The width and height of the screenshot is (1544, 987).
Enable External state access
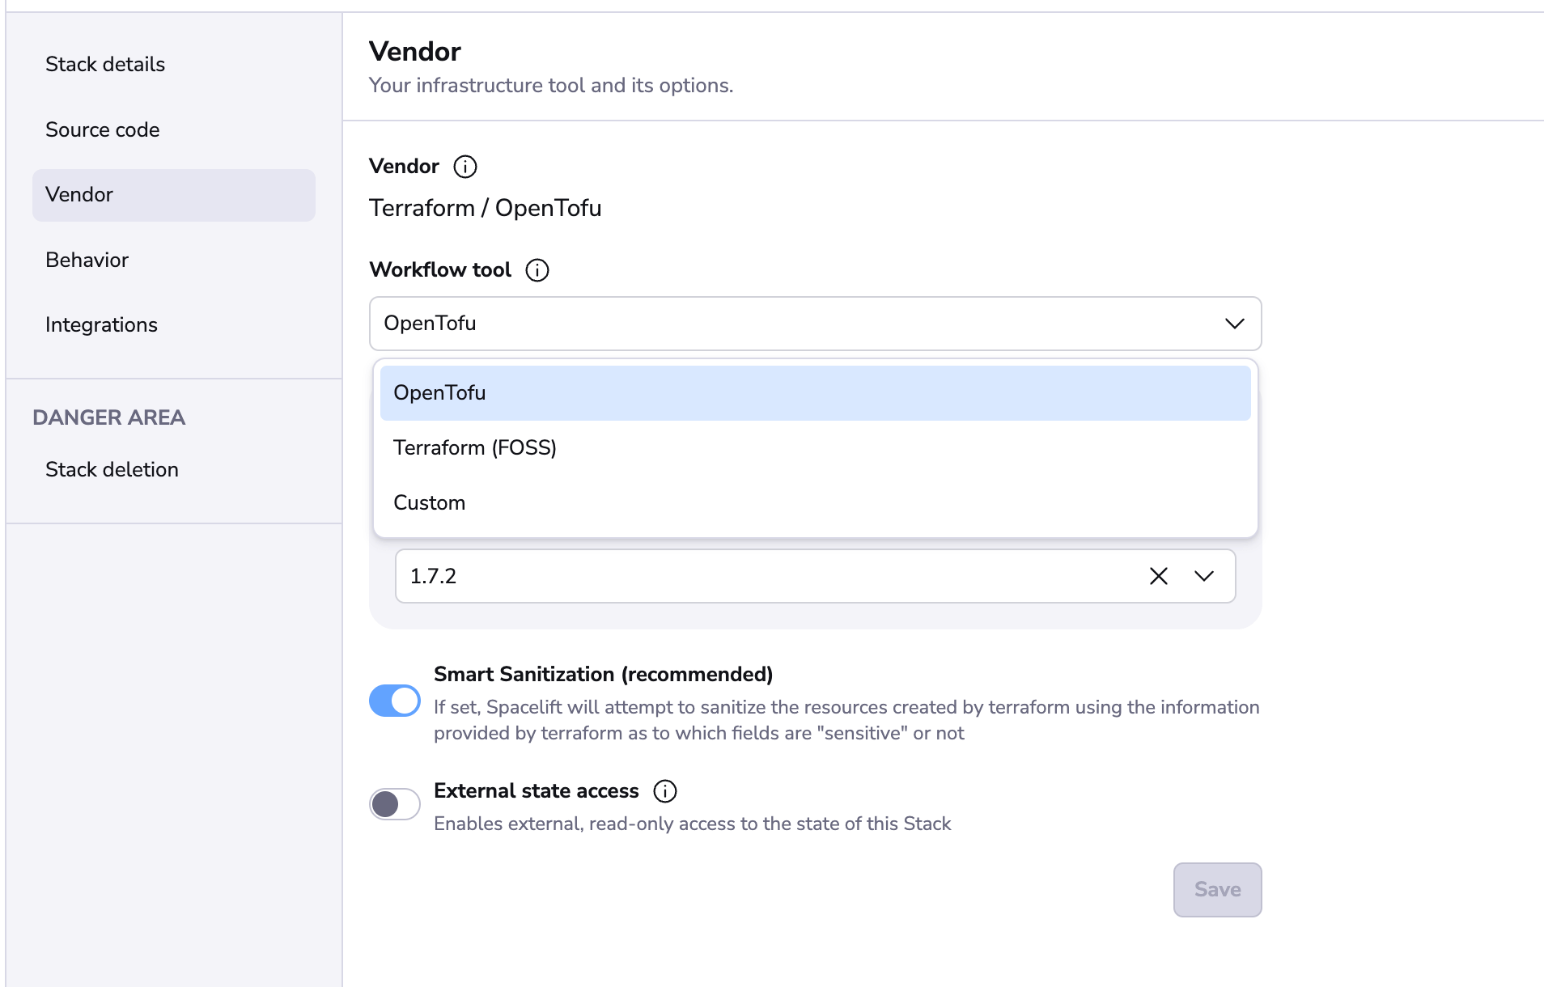[394, 803]
